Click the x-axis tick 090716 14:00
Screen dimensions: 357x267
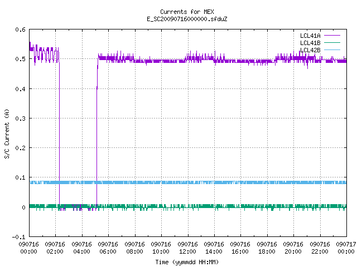pyautogui.click(x=214, y=248)
